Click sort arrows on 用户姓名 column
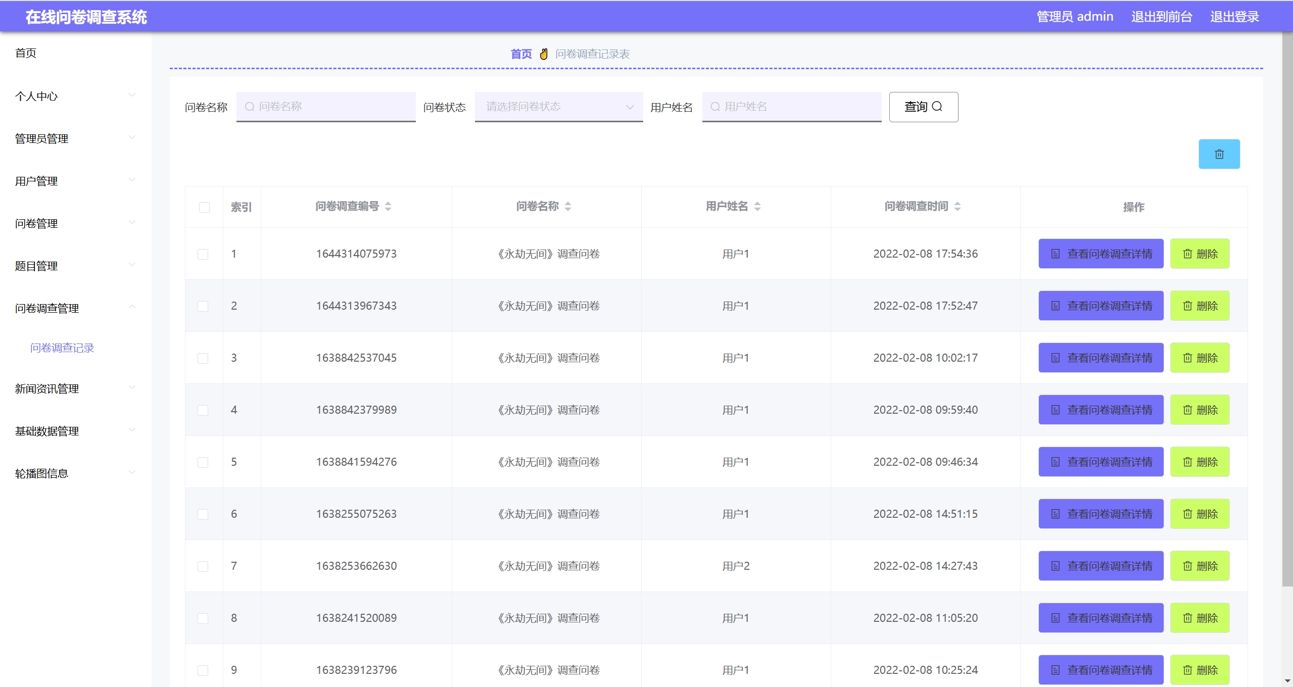 (x=757, y=206)
